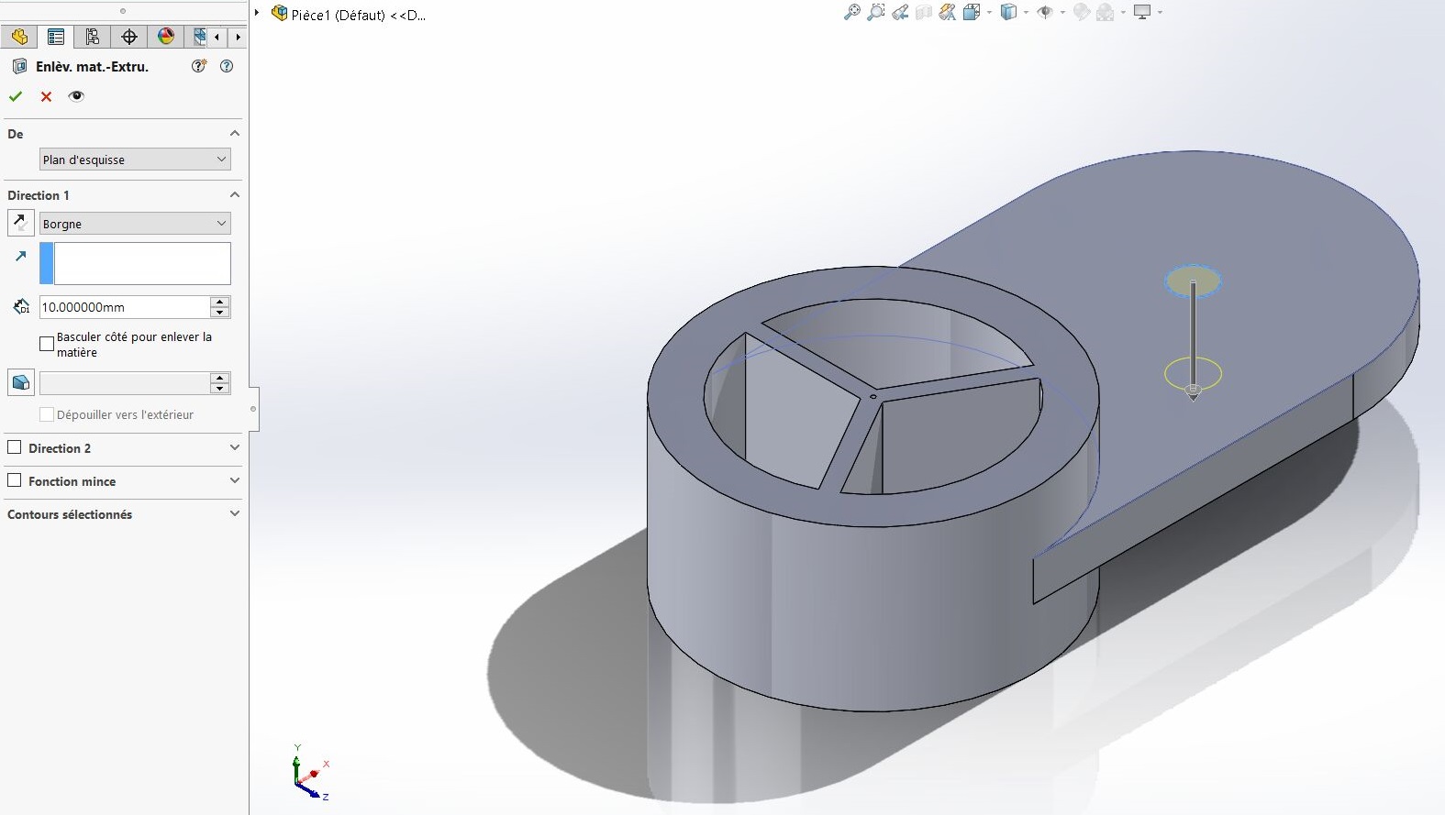Expand the Pièce1 flyout design tree

coord(258,14)
